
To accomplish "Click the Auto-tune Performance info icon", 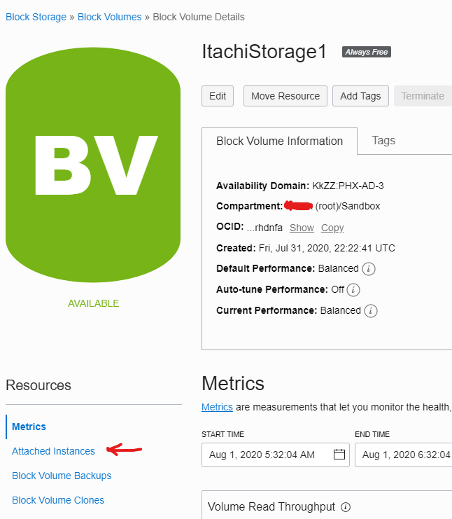I will [353, 290].
